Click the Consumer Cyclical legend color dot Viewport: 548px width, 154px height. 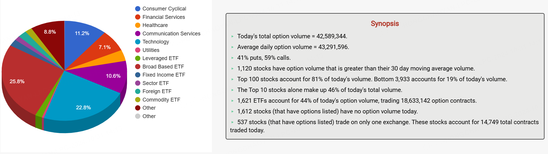(x=138, y=9)
